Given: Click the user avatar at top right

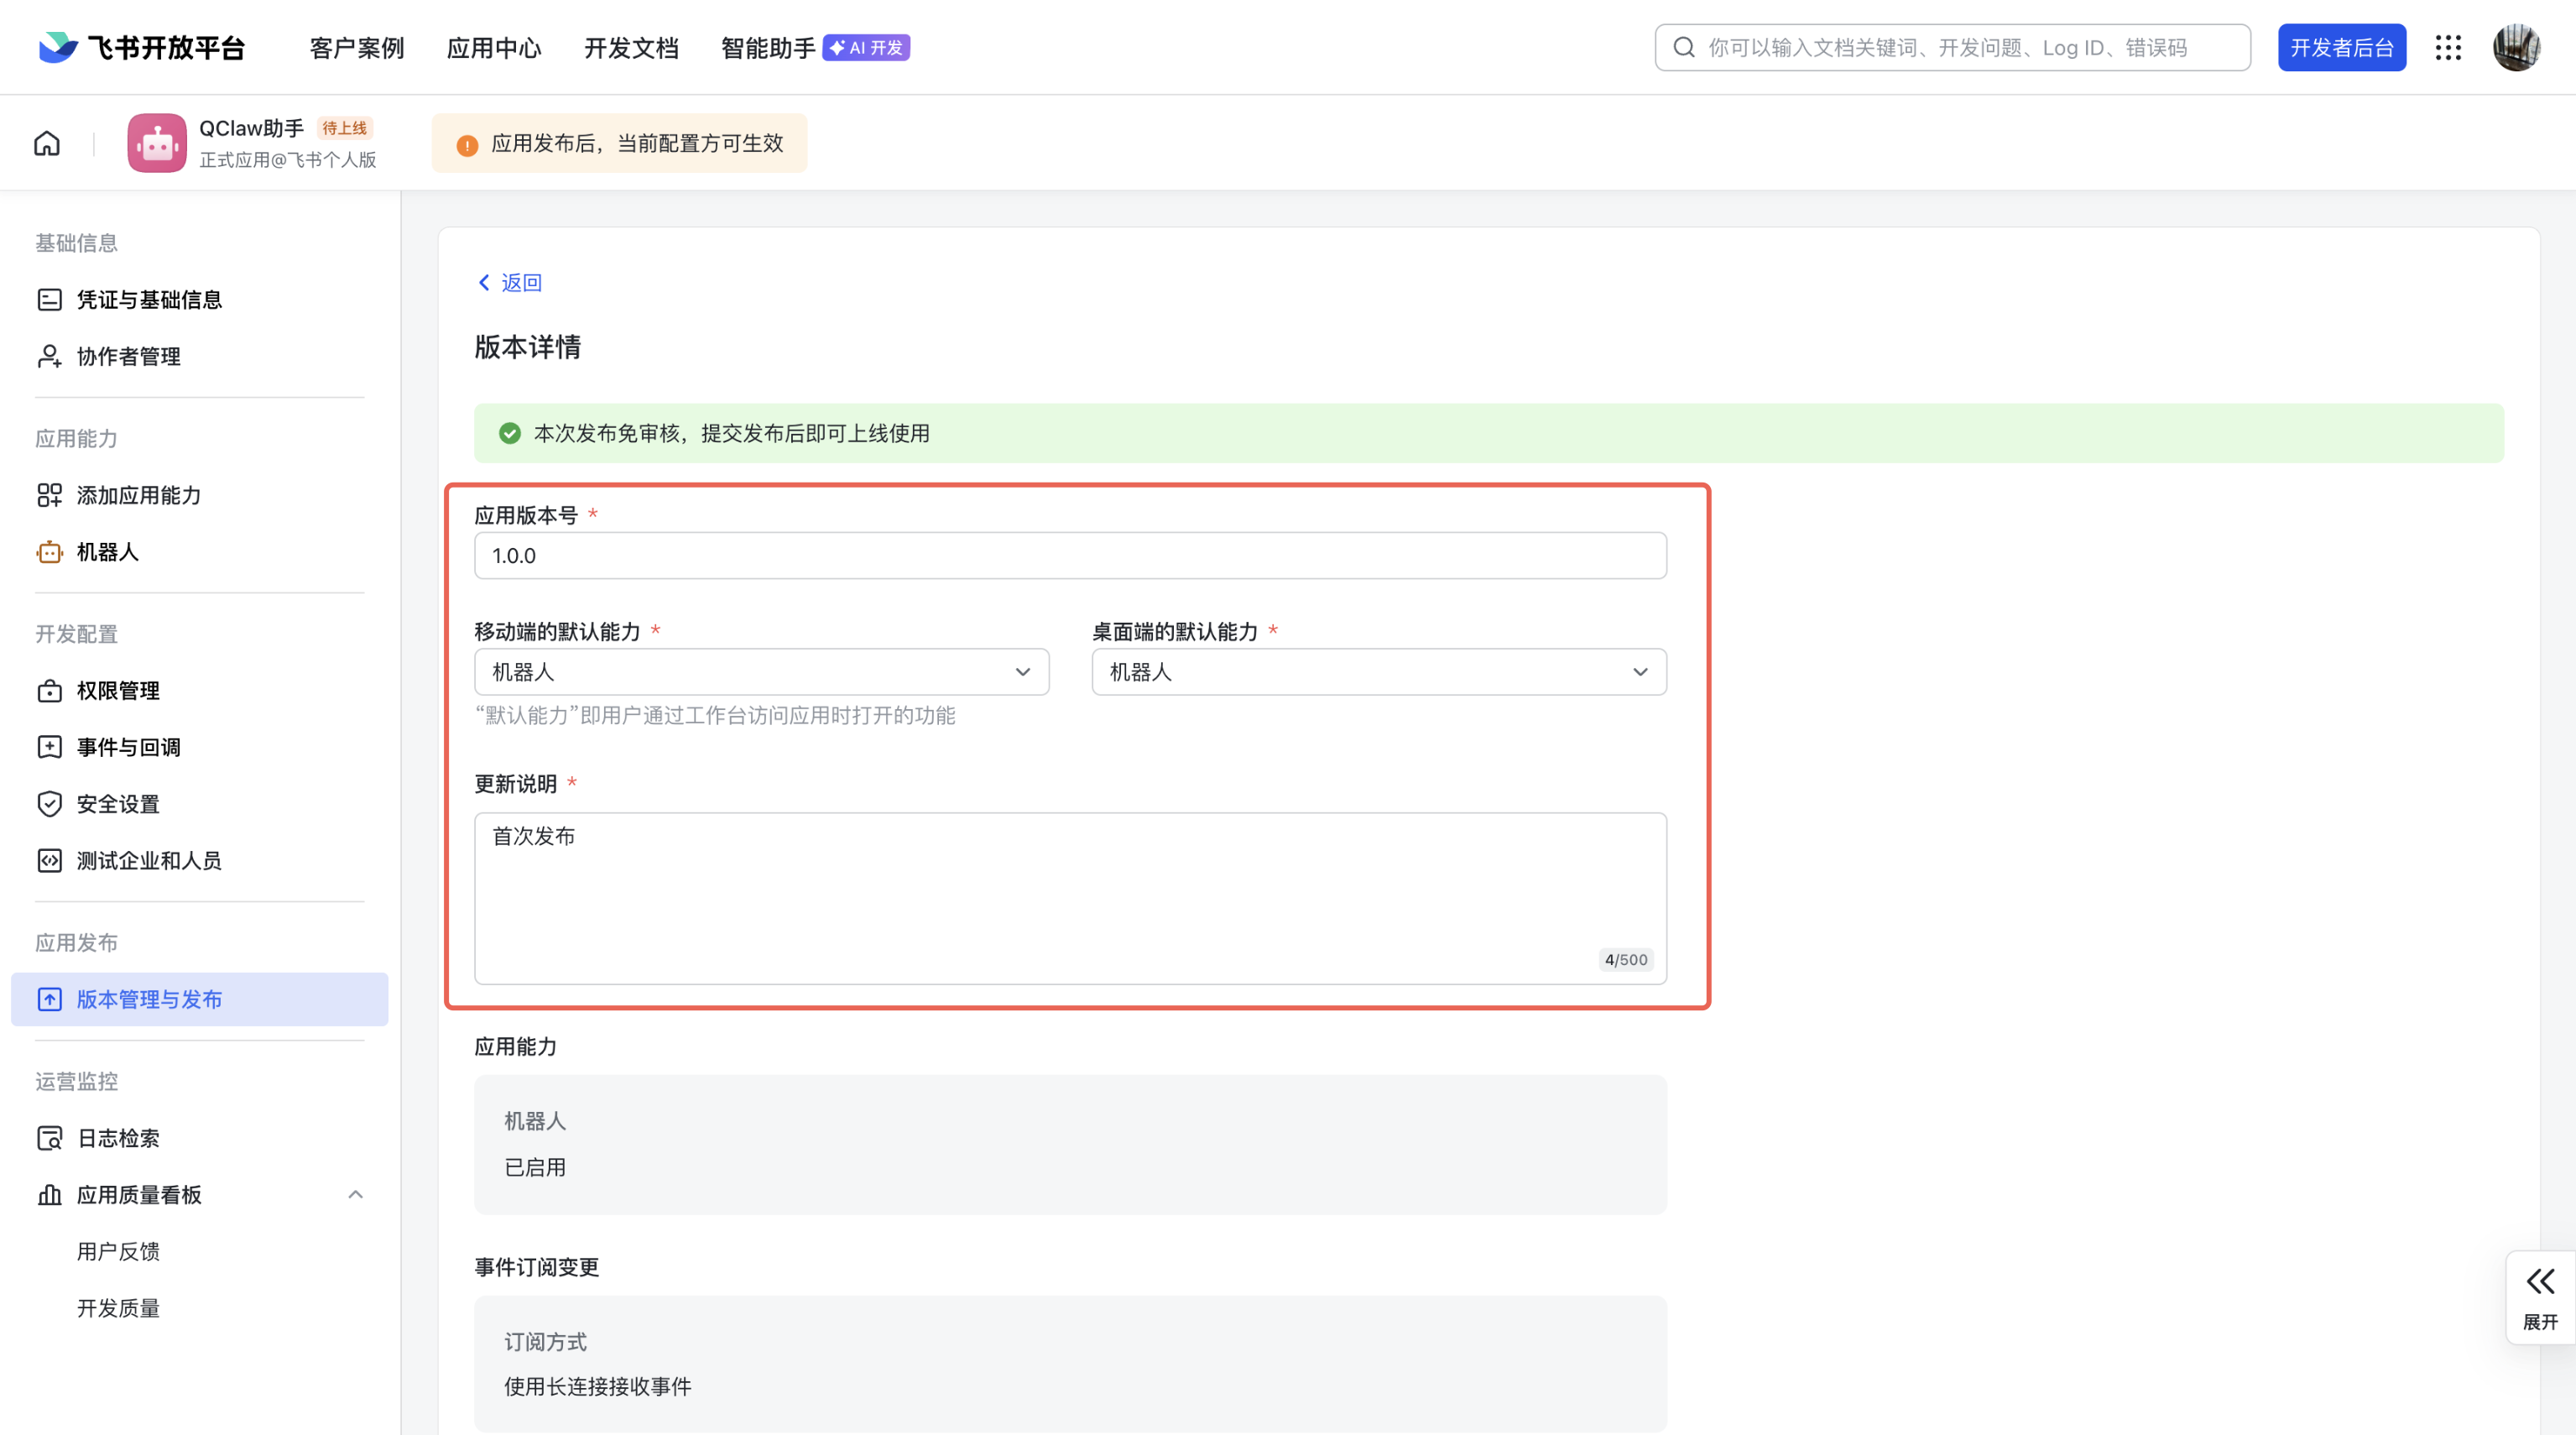Looking at the screenshot, I should click(x=2516, y=48).
